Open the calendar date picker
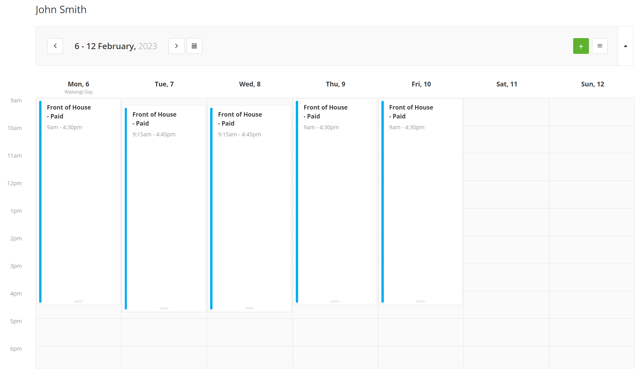Viewport: 637px width, 372px height. (194, 46)
